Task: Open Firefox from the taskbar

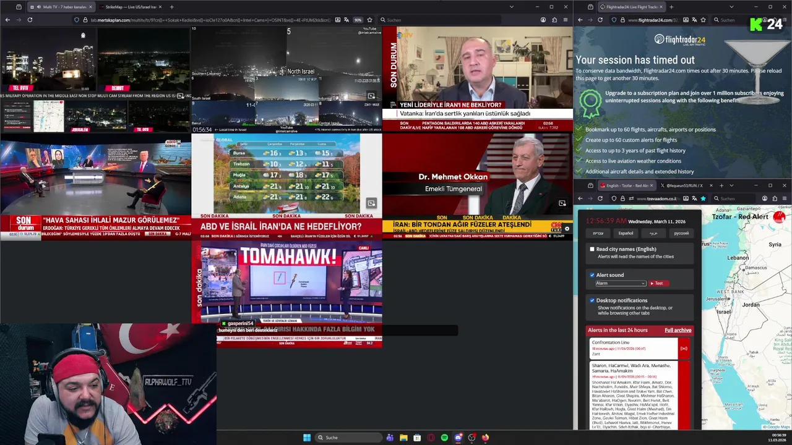Action: 485,438
